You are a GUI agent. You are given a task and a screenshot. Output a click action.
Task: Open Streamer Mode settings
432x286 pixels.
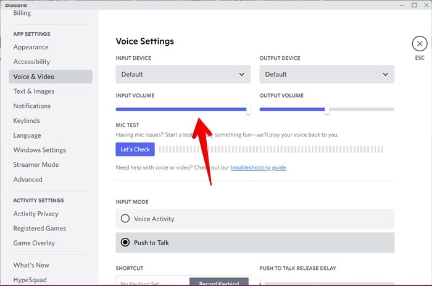pyautogui.click(x=36, y=165)
